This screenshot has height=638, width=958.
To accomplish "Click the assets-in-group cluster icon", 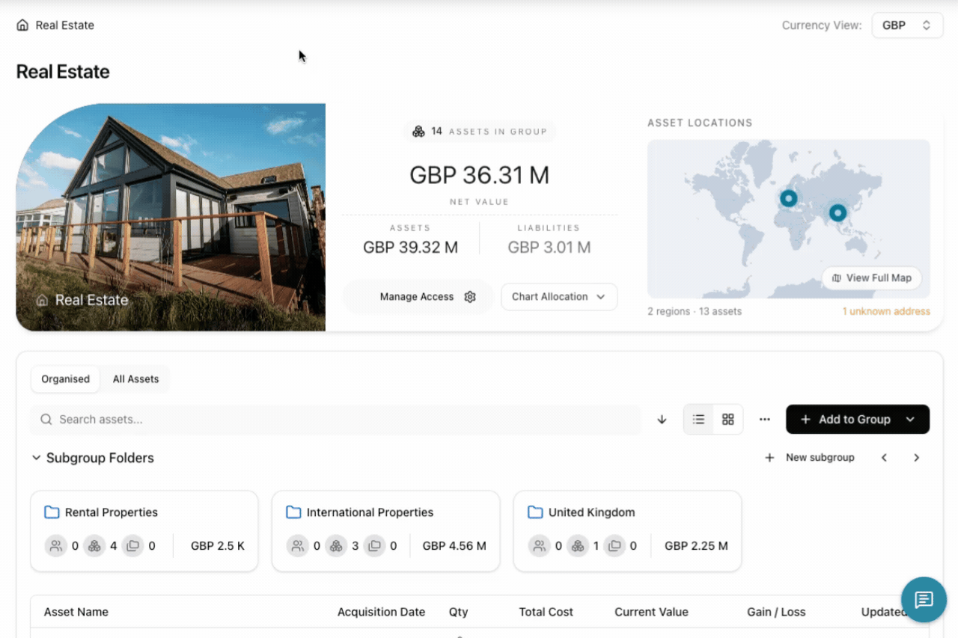I will coord(418,132).
